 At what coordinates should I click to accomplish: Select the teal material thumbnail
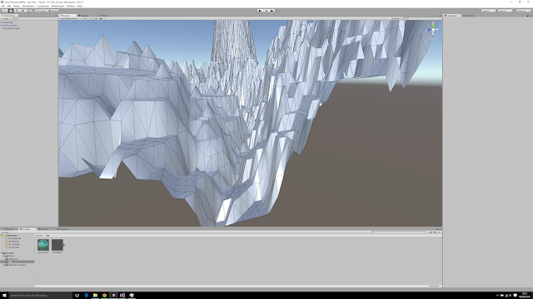pos(43,245)
